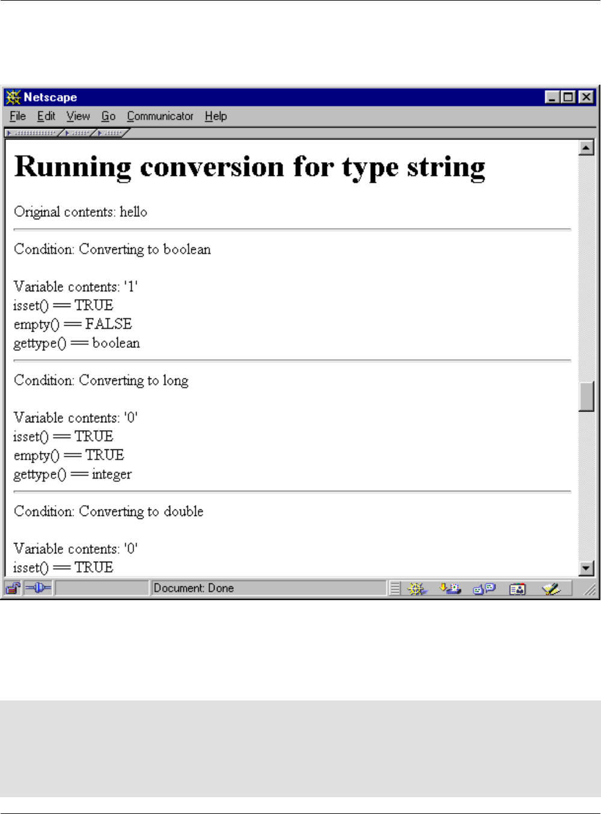The image size is (601, 814).
Task: Open the Go menu
Action: point(108,116)
